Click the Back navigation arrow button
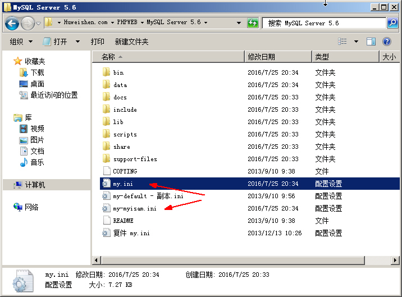 12,23
